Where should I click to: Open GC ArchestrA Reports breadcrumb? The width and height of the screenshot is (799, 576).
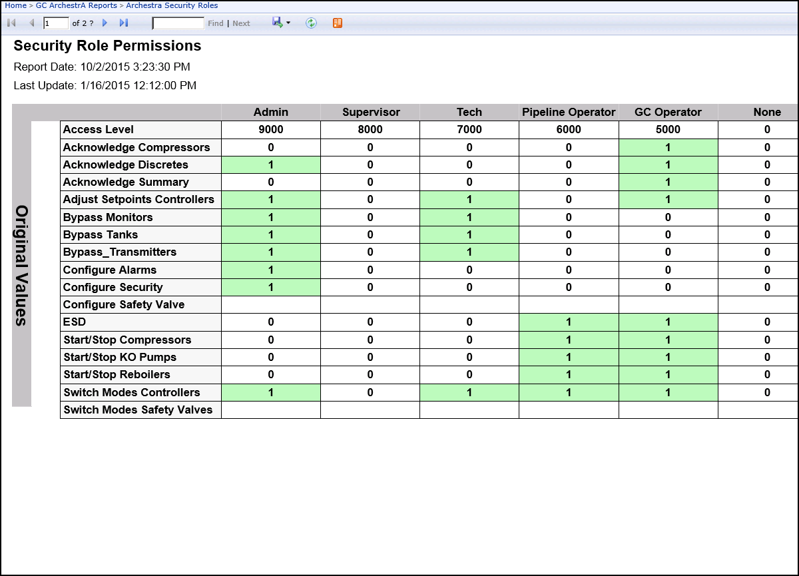click(x=76, y=5)
